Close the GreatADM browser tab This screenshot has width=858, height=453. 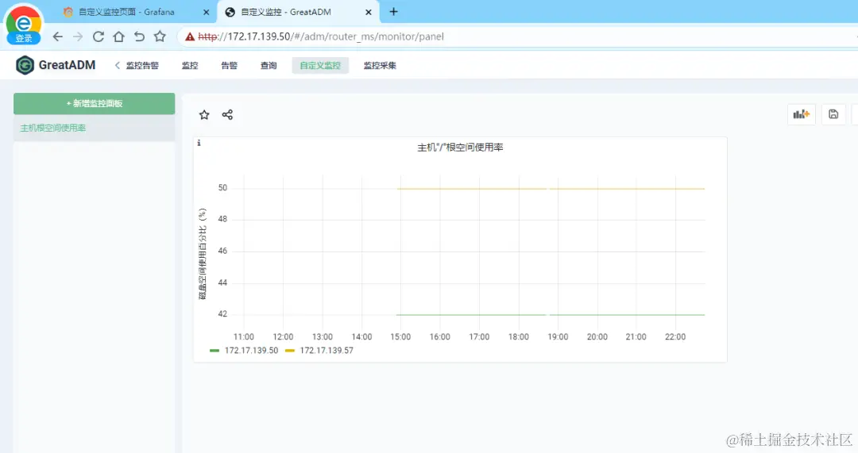369,12
